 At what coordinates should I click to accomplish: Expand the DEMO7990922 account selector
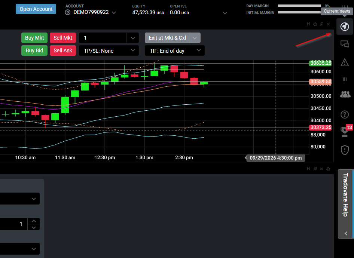114,13
